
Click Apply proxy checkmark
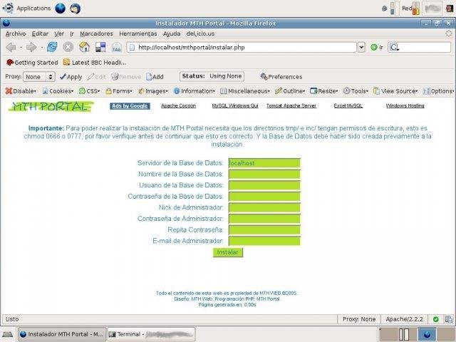[x=71, y=76]
